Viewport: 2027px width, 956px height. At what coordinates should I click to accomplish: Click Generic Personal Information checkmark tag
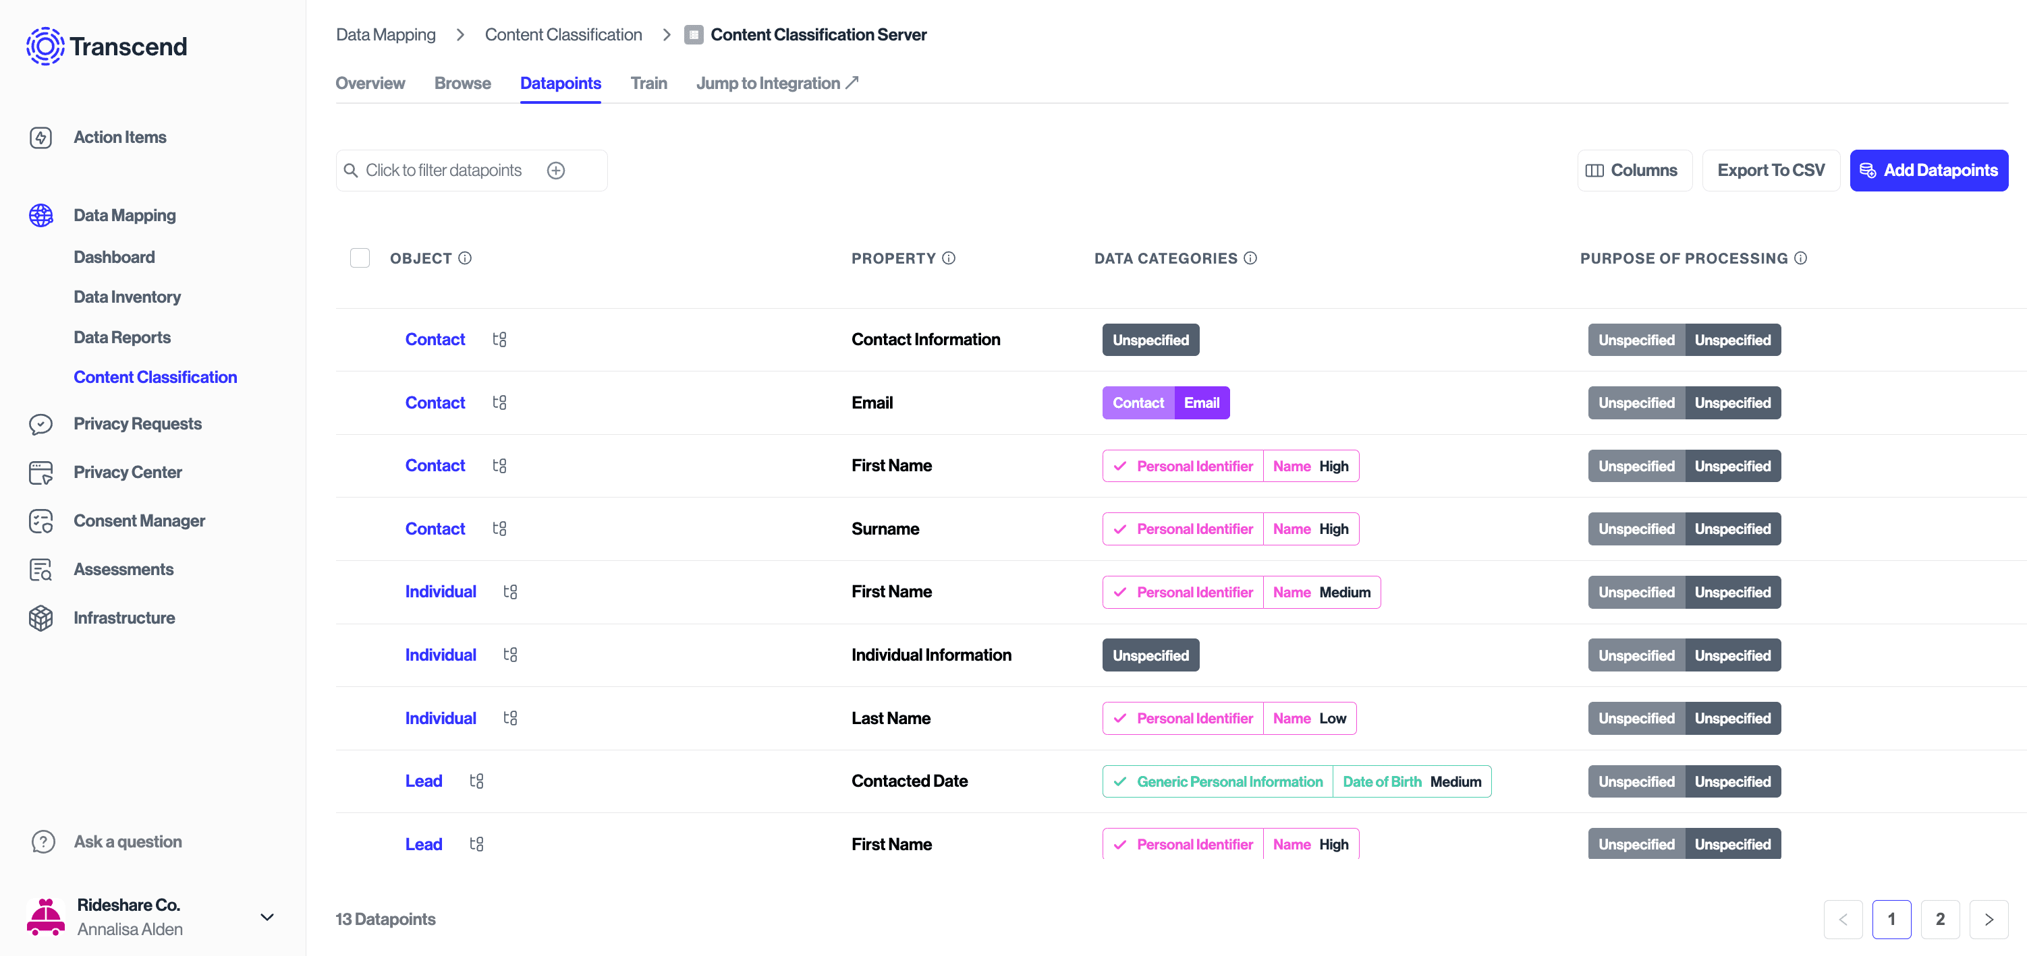pos(1217,781)
